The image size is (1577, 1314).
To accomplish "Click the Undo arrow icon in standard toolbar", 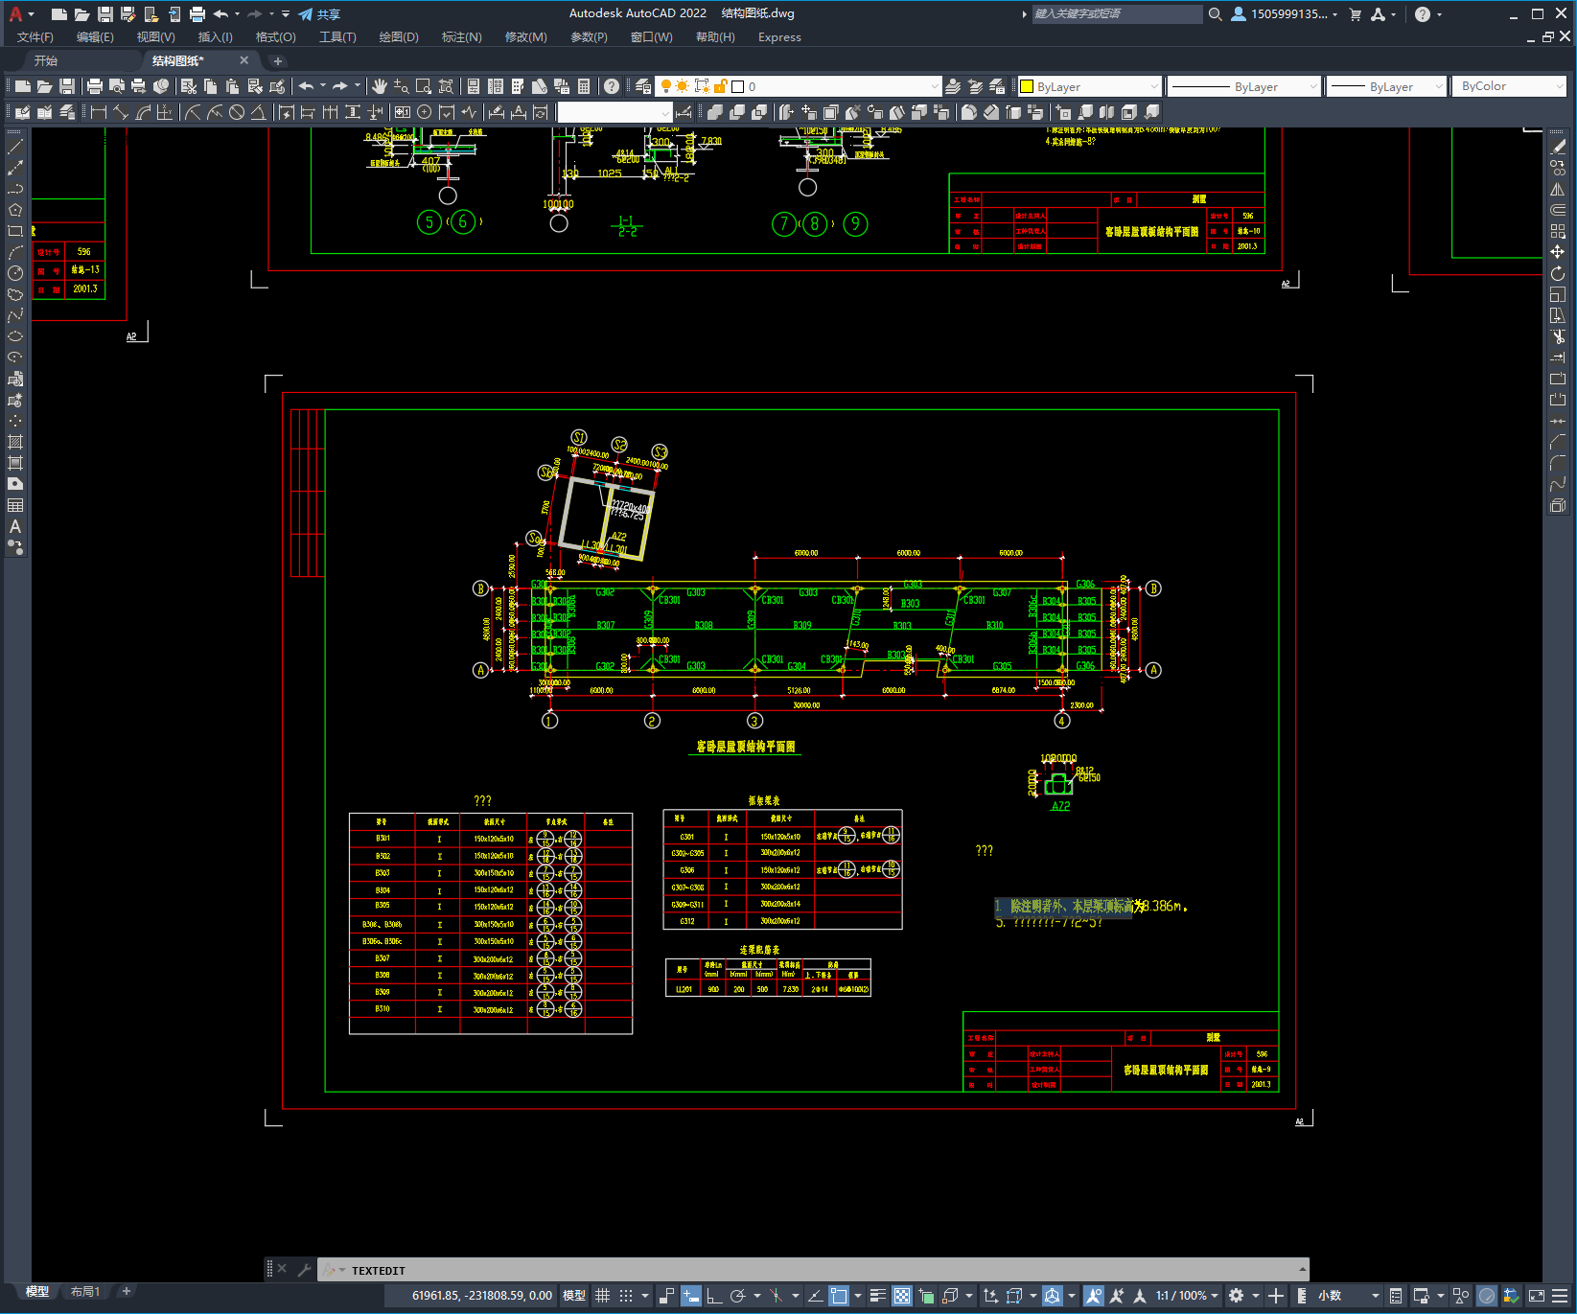I will (306, 86).
